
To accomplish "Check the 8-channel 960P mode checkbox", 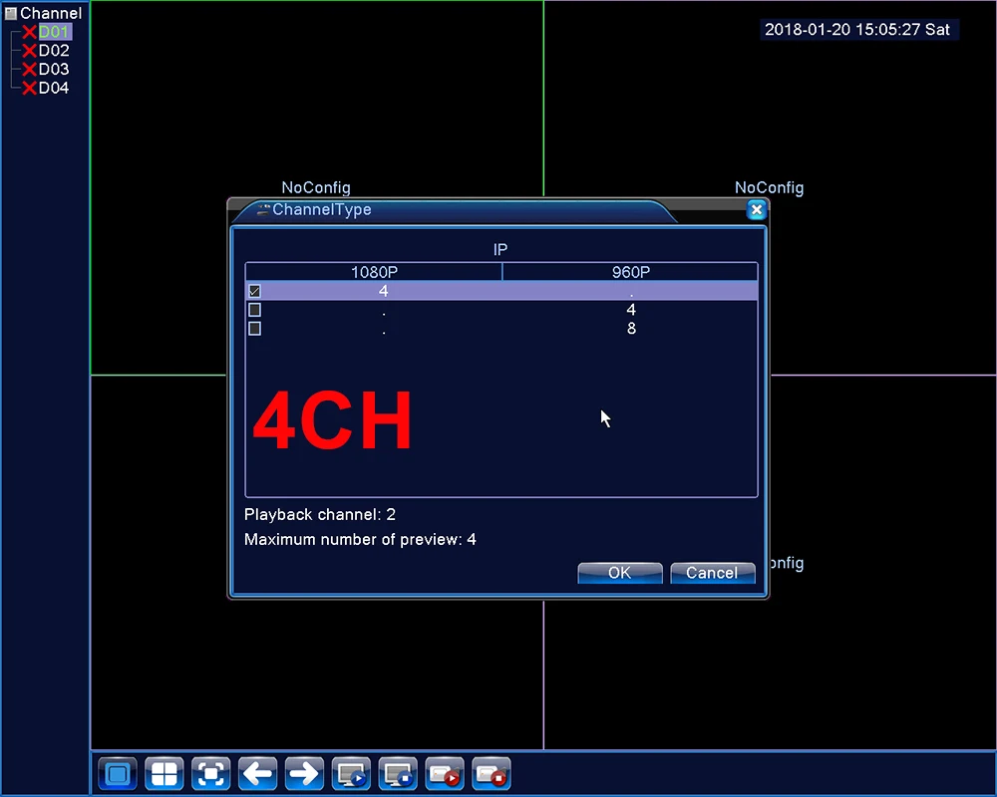I will tap(254, 329).
